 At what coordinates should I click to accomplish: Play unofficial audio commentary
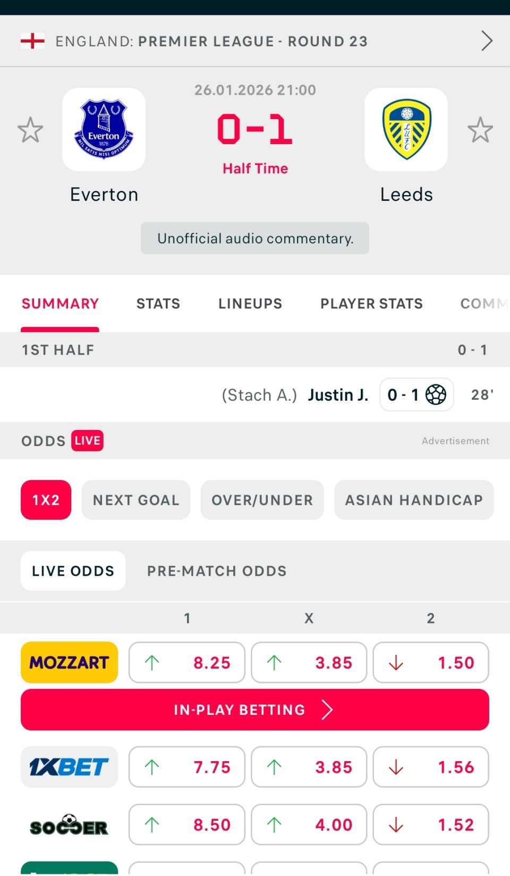[255, 238]
